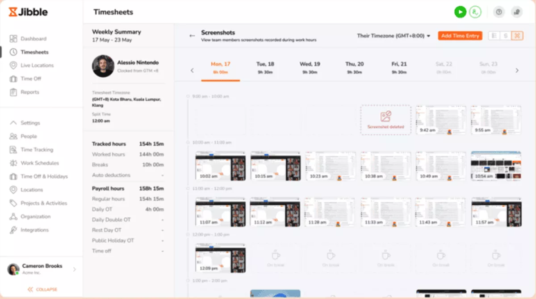Select the Tue, 18 day tab
Screen dimensions: 536x299
266,67
